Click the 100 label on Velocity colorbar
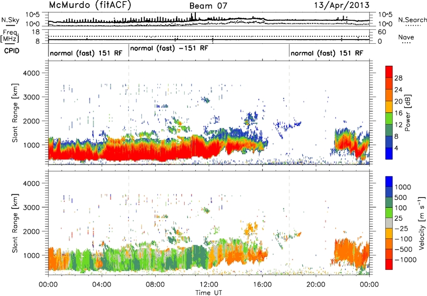 pos(401,208)
